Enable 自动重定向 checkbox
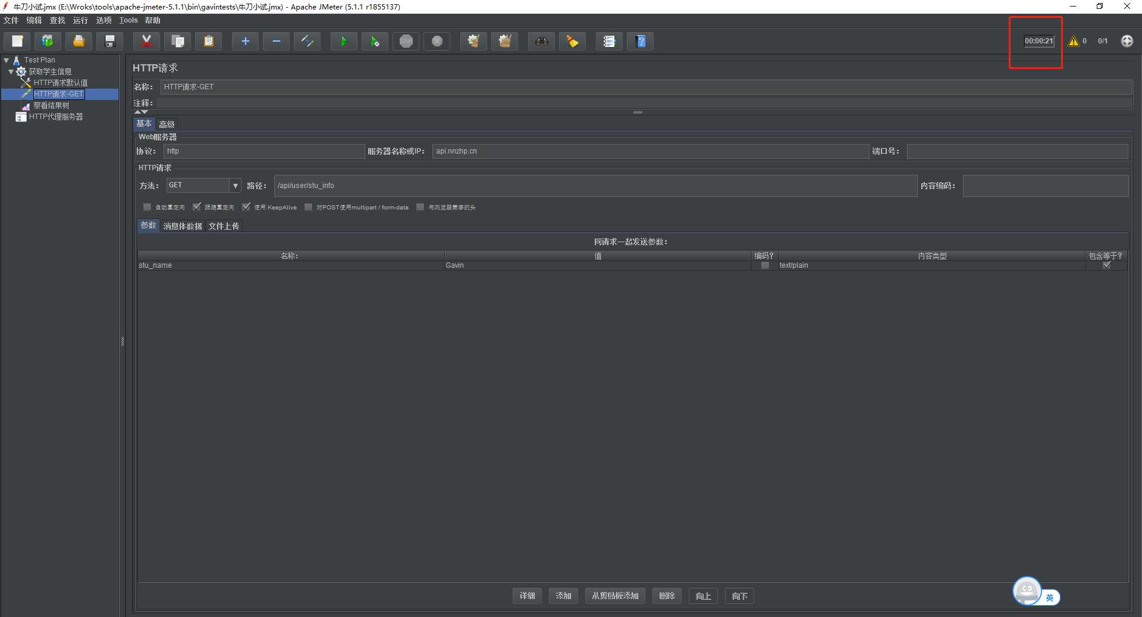1142x617 pixels. tap(147, 207)
